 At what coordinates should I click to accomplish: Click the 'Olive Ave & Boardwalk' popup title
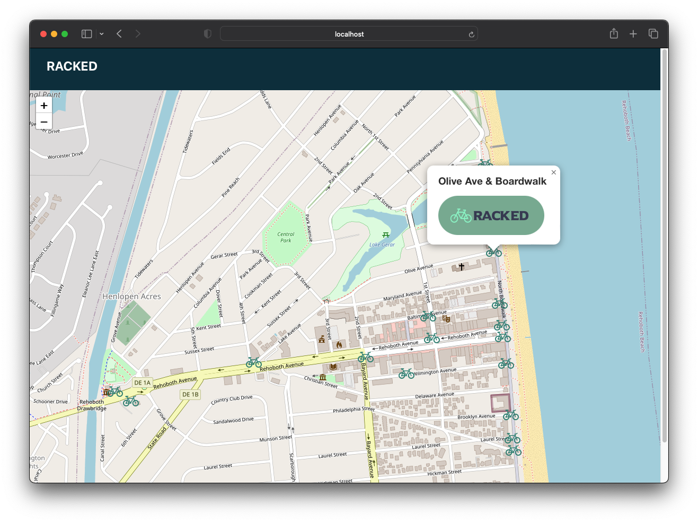click(x=492, y=181)
